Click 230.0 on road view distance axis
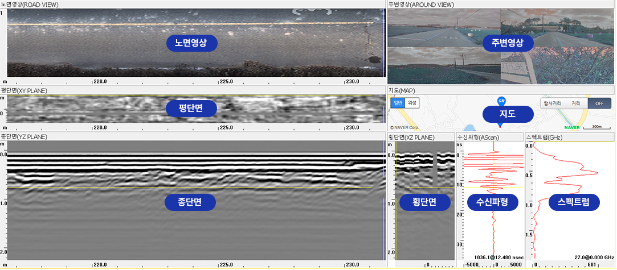 click(352, 82)
